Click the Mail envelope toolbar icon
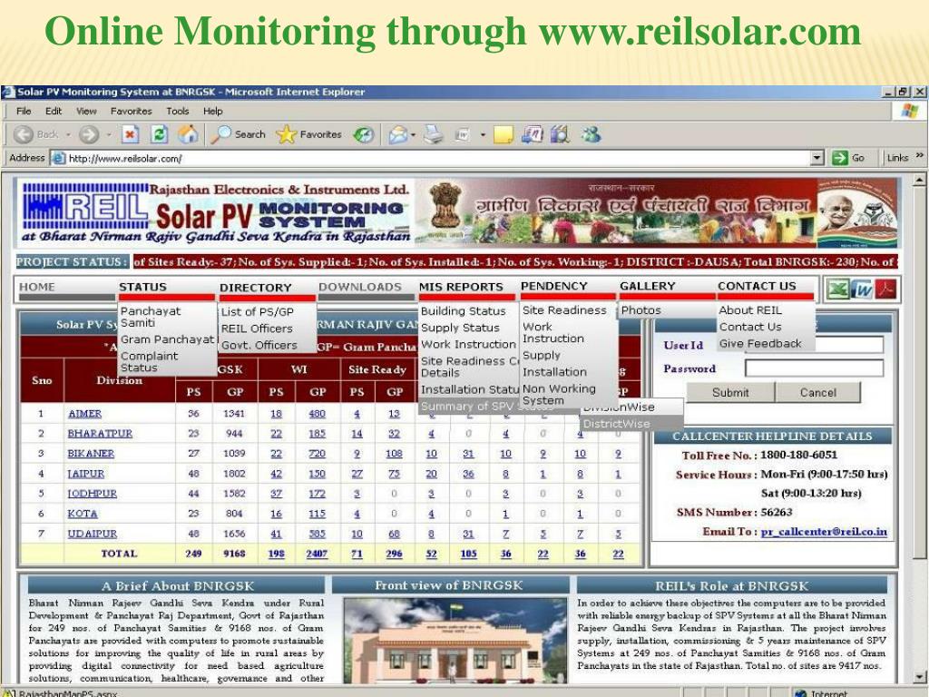 pos(397,135)
